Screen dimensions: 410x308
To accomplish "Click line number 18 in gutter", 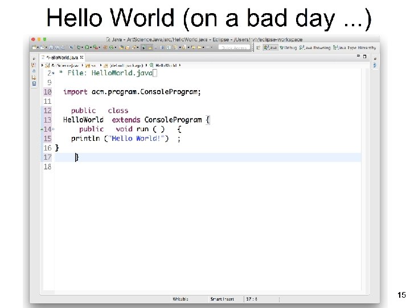I will click(48, 167).
